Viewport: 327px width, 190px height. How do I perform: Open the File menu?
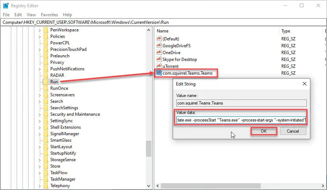[6, 15]
